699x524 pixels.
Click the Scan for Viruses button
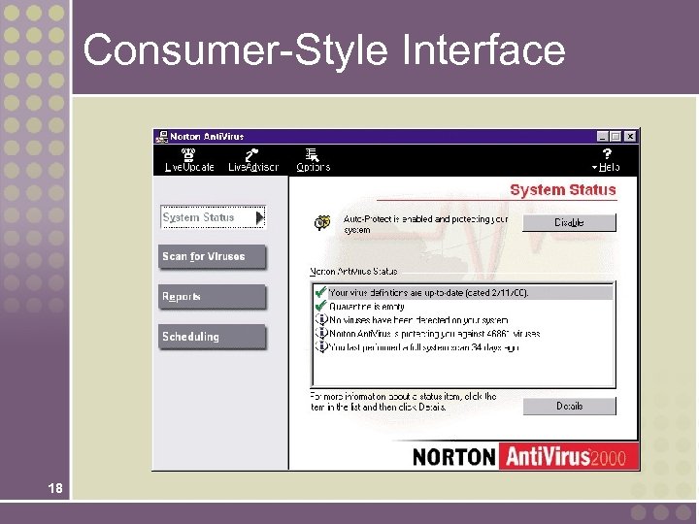[213, 256]
